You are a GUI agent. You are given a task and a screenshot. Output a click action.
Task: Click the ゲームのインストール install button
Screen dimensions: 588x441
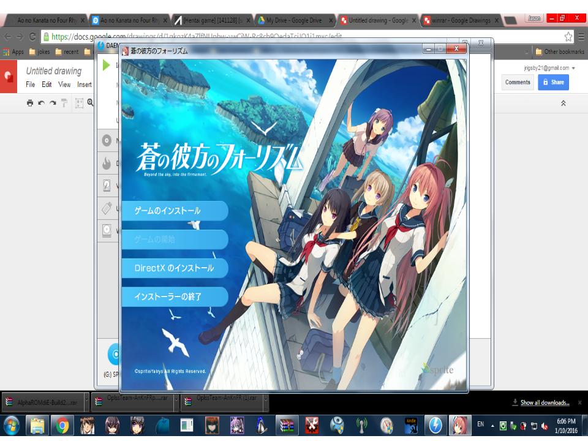point(175,211)
